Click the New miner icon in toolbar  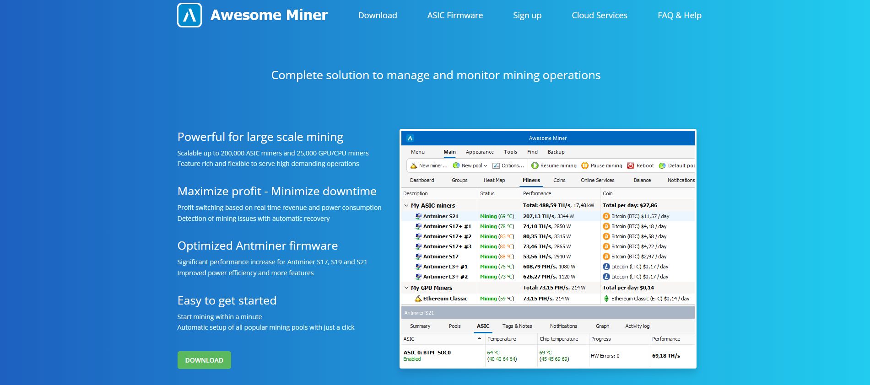coord(413,166)
